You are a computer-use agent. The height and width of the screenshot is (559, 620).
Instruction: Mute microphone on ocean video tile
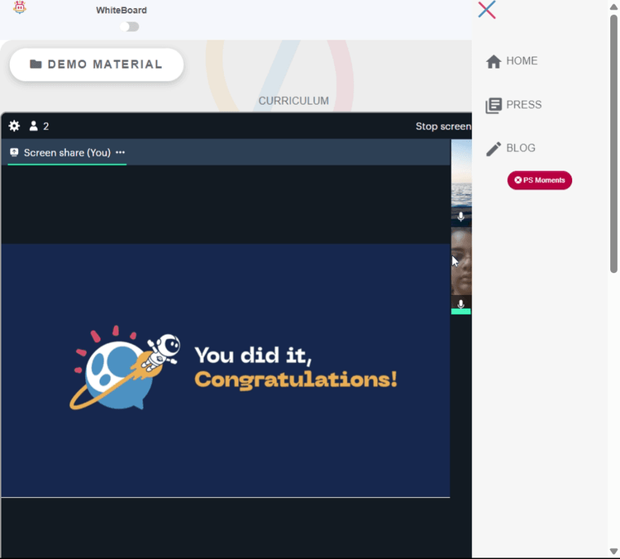pyautogui.click(x=460, y=217)
